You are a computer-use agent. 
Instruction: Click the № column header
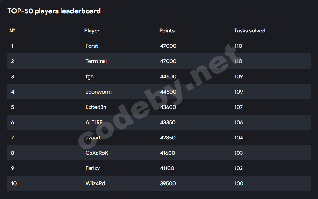pos(12,31)
